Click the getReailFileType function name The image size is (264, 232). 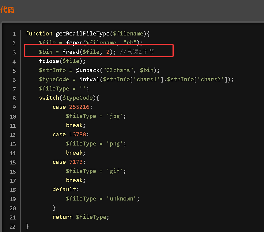pos(83,34)
